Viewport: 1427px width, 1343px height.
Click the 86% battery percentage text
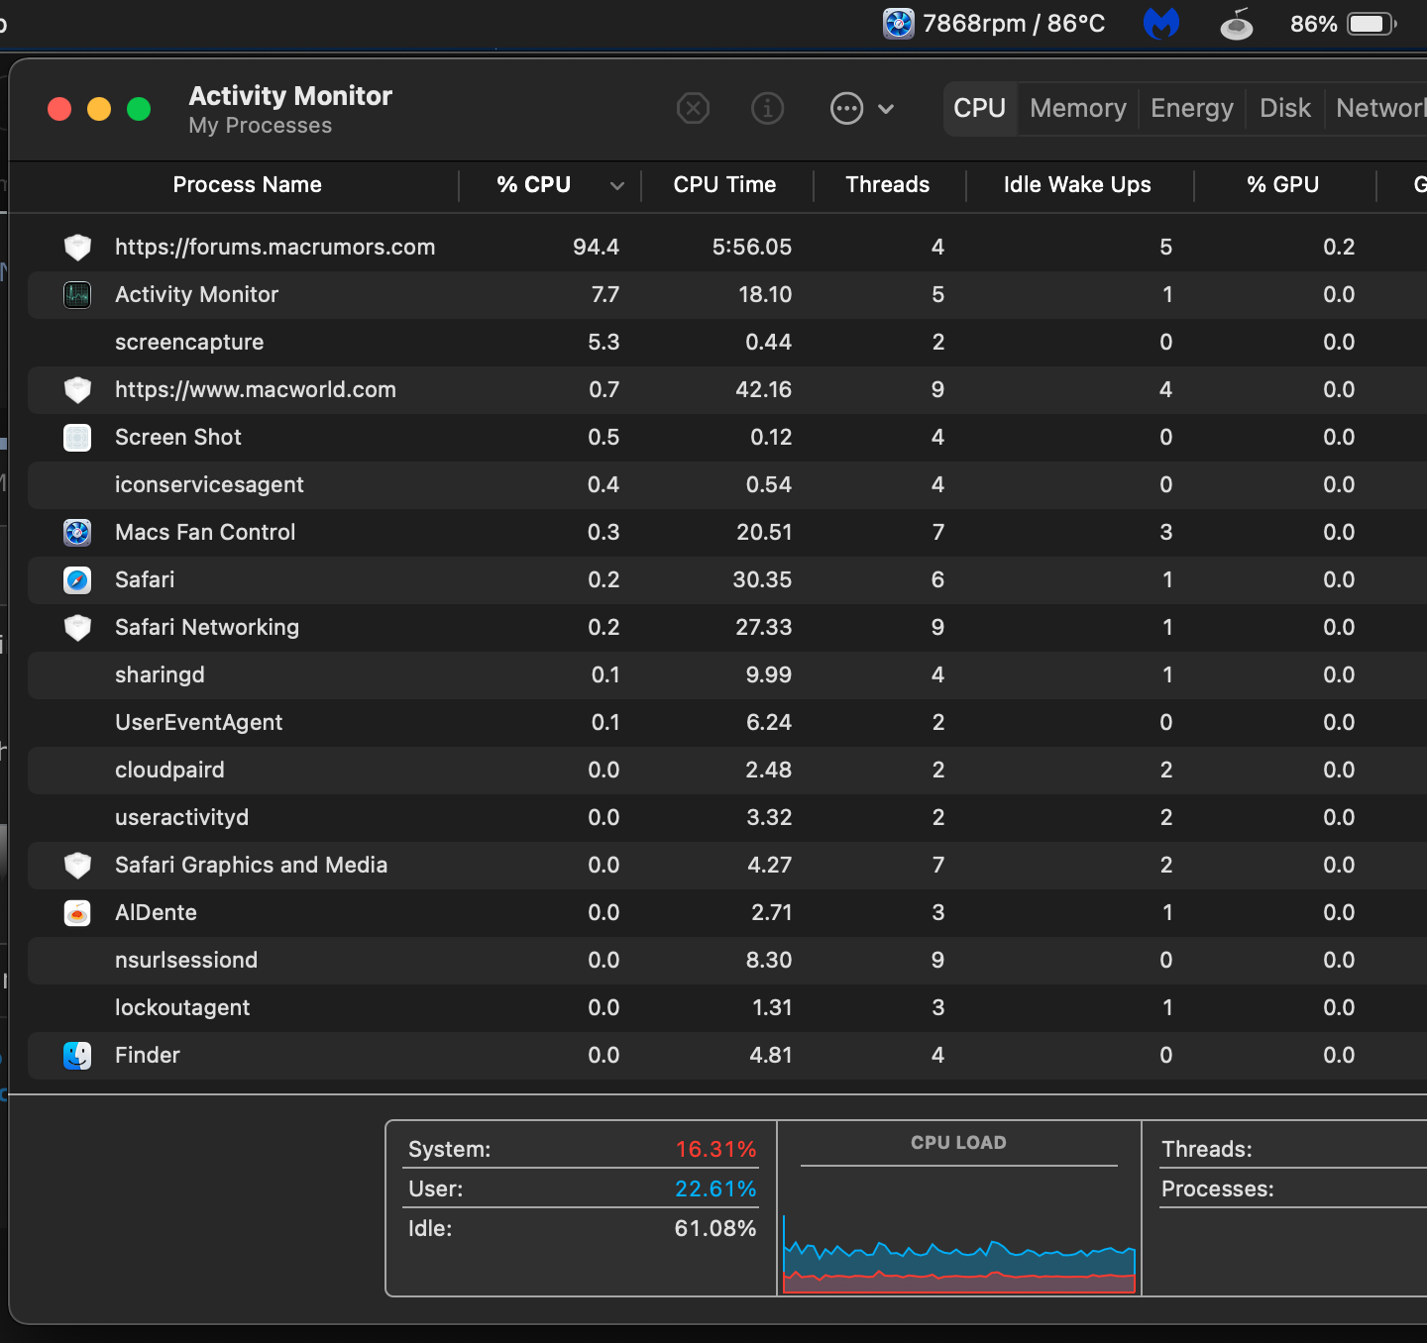(1314, 24)
